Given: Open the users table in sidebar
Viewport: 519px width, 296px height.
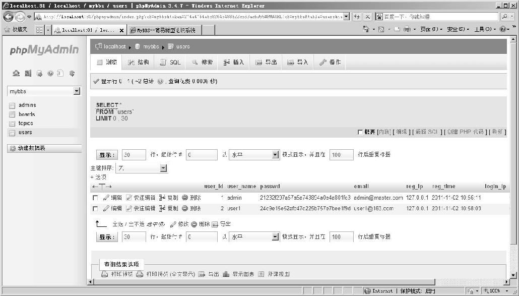Looking at the screenshot, I should [25, 133].
